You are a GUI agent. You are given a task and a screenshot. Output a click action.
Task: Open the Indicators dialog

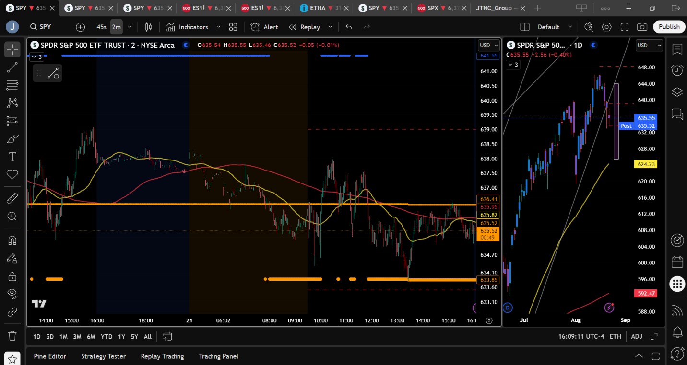coord(187,27)
